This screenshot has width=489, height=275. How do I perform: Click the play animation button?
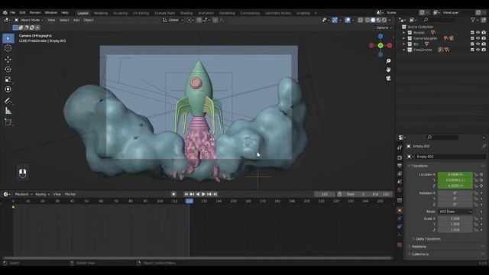(204, 194)
